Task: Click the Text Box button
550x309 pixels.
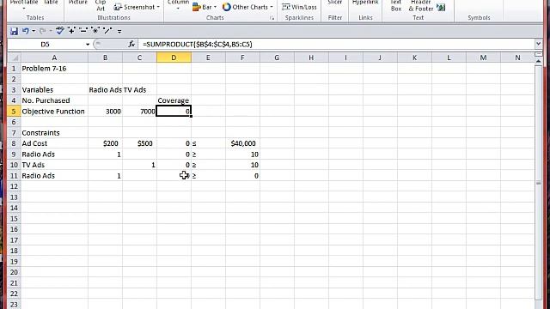Action: tap(396, 5)
